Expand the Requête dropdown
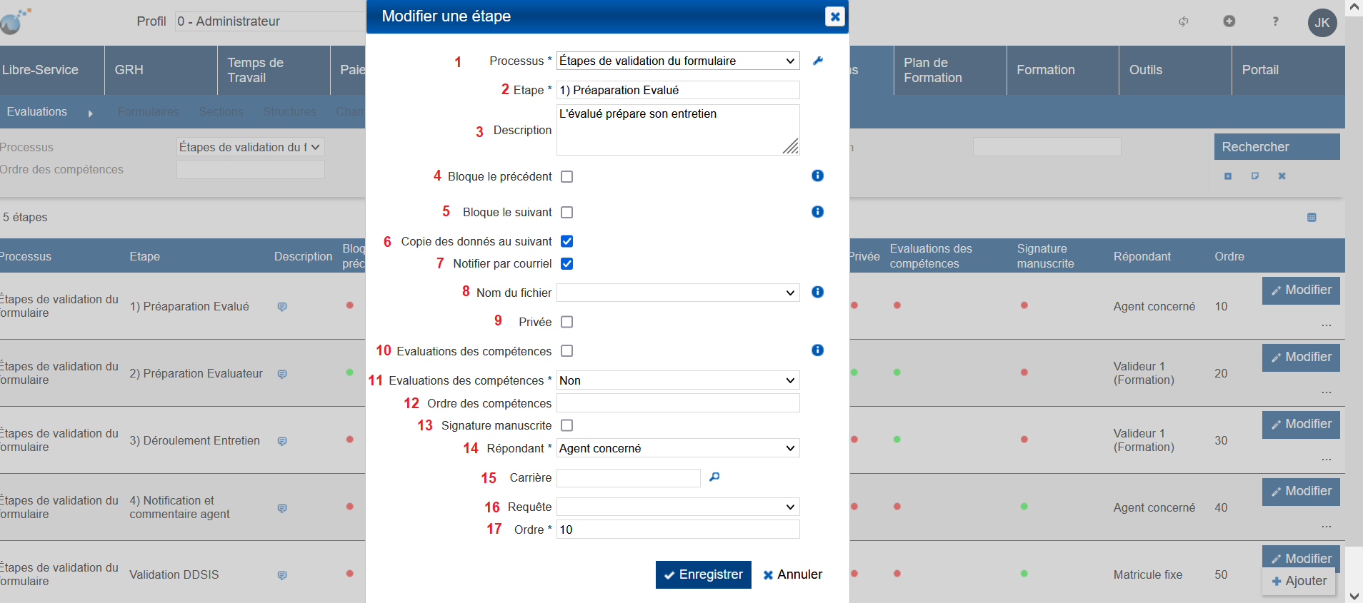The height and width of the screenshot is (603, 1363). (x=677, y=507)
